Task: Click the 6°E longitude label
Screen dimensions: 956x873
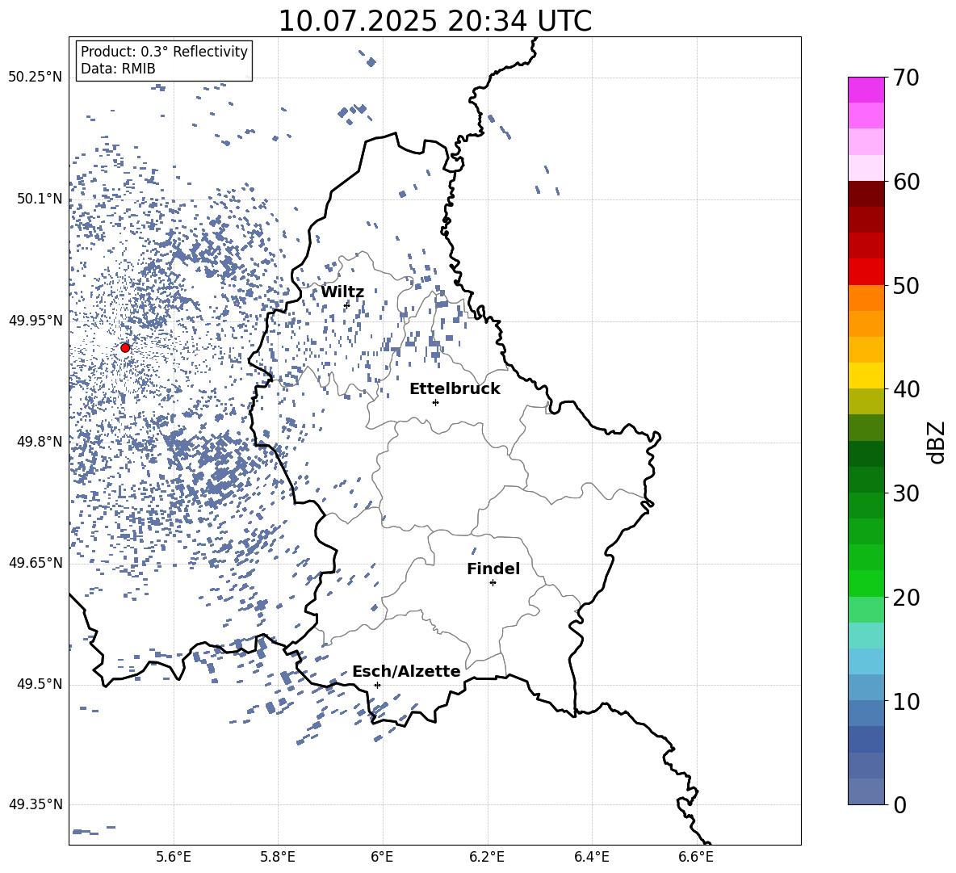Action: 382,857
